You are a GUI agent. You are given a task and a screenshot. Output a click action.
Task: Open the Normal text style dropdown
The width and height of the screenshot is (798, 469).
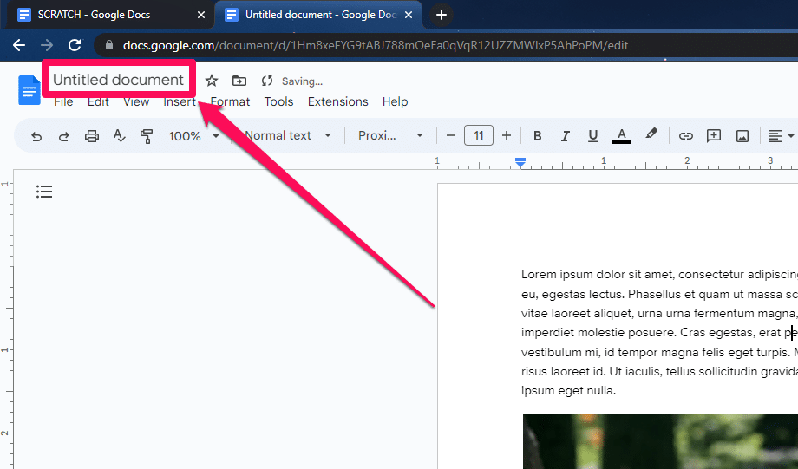288,135
